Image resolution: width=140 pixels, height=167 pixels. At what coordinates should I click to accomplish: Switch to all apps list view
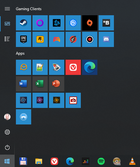(7, 39)
